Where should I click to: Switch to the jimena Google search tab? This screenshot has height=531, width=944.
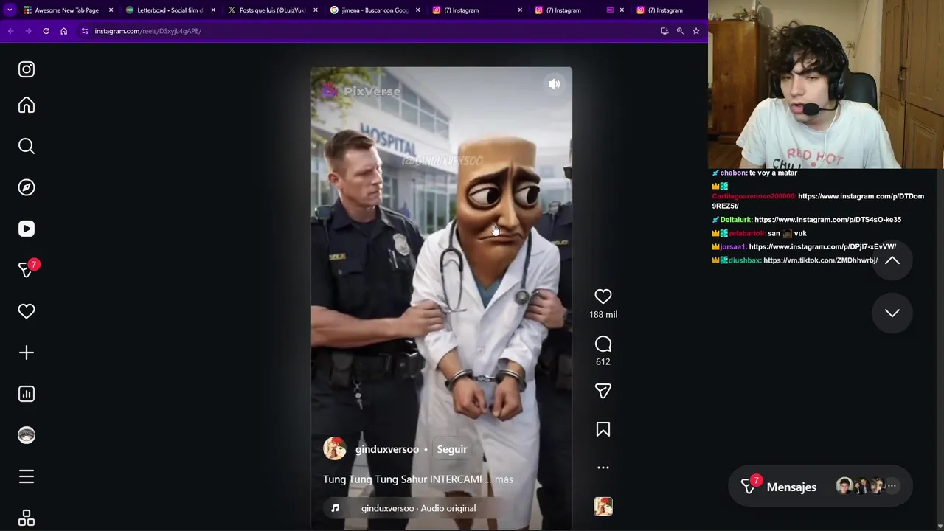[375, 10]
